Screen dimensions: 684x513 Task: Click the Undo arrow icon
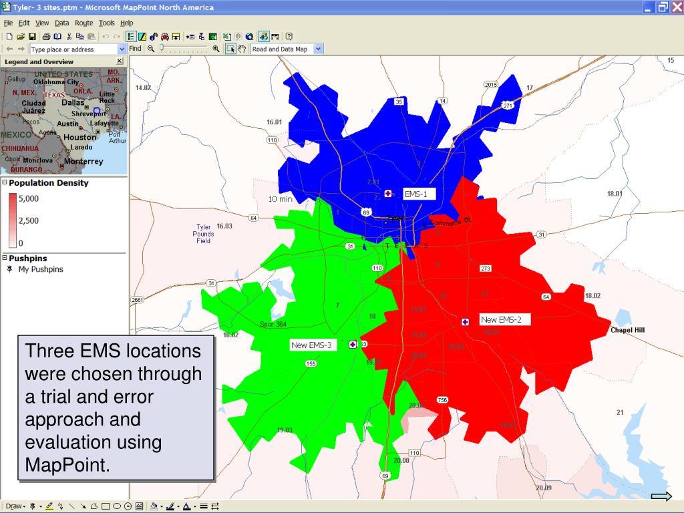(x=106, y=37)
